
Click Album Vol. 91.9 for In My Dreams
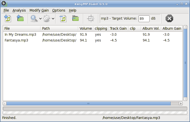146,34
